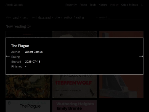Sort books by rating
The image size is (149, 112).
(x=80, y=17)
